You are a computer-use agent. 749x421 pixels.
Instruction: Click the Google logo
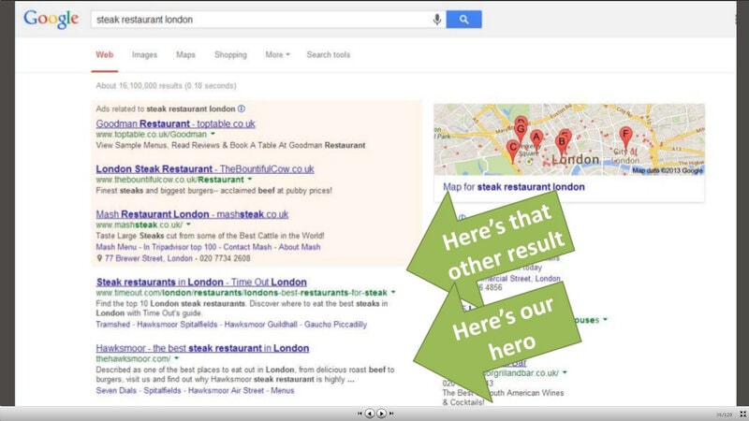[51, 19]
